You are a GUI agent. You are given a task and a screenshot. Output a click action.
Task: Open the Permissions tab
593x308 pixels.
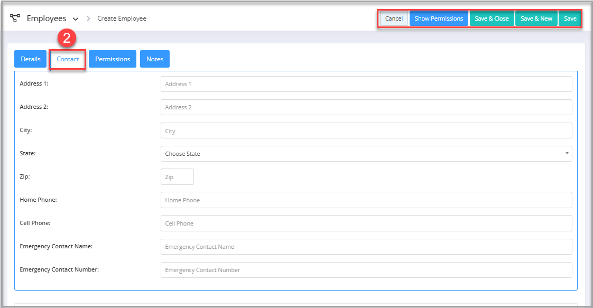(x=113, y=59)
